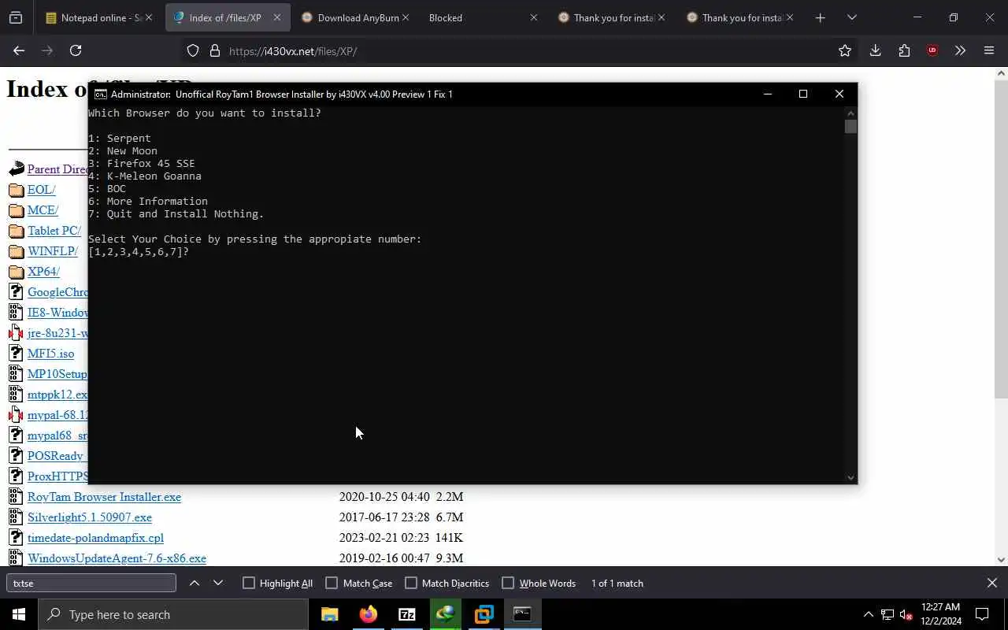Click the binary icon beside Silverlight5.1.50907.exe

(x=16, y=517)
